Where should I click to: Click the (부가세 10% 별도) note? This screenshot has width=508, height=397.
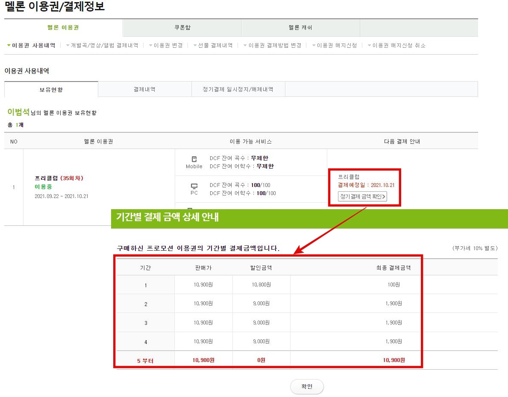(x=475, y=248)
